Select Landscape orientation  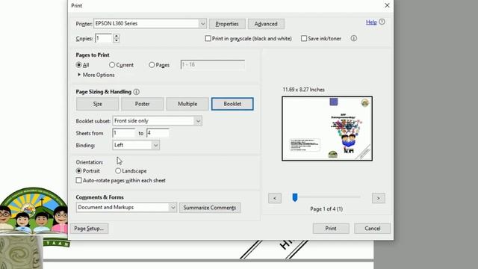point(118,171)
